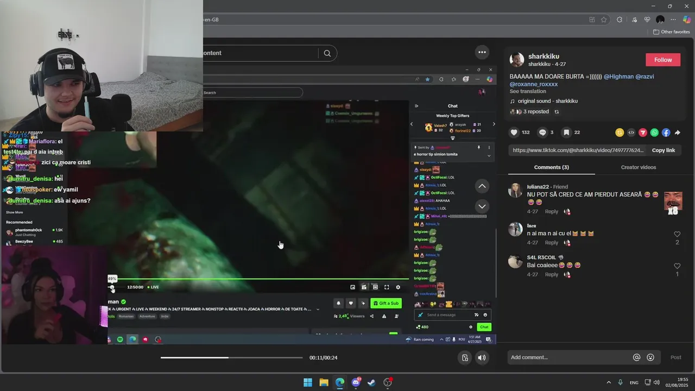Click See translation under the caption
Screen dimensions: 695x391
point(528,91)
